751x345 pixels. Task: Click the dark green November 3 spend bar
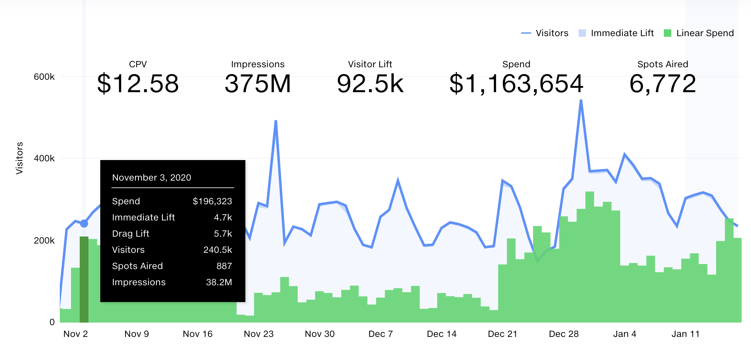[x=84, y=279]
